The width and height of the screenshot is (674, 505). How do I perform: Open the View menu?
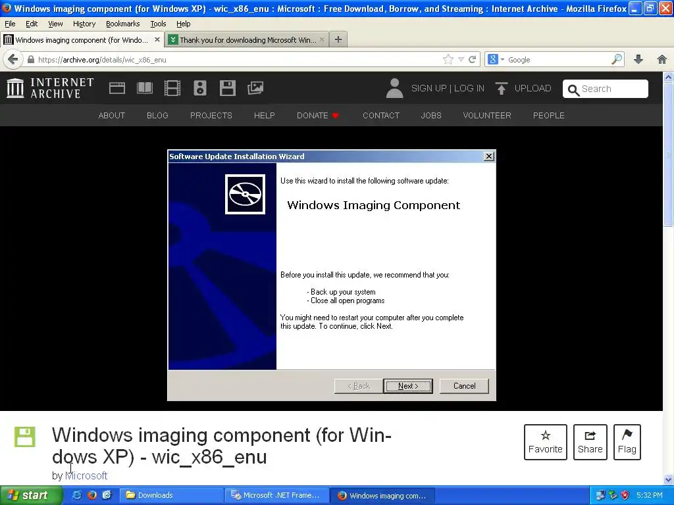55,24
